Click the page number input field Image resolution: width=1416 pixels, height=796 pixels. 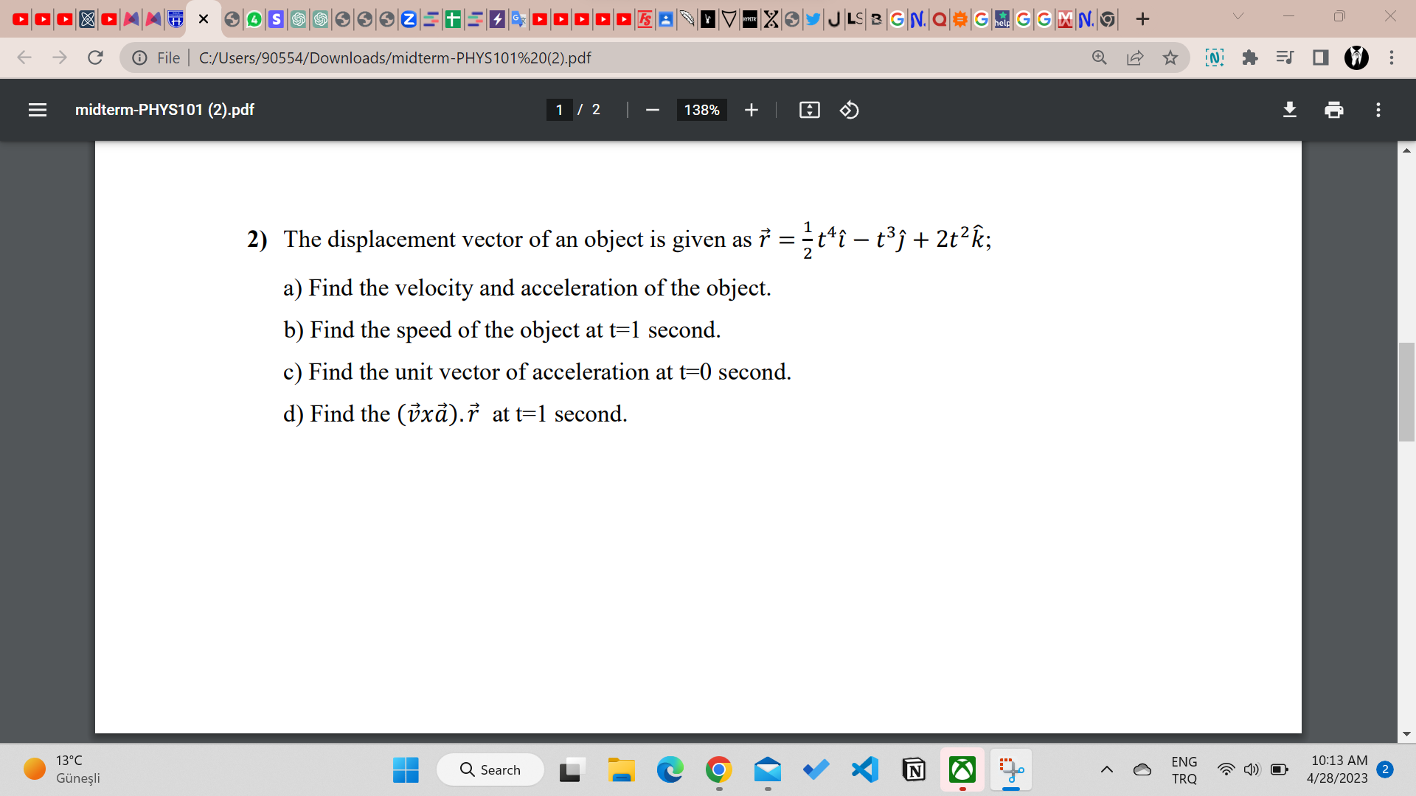pyautogui.click(x=559, y=110)
